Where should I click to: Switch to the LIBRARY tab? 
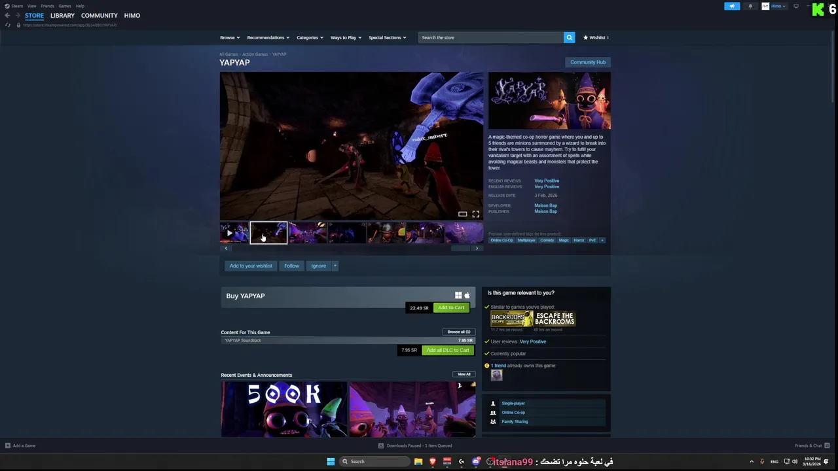[x=62, y=15]
